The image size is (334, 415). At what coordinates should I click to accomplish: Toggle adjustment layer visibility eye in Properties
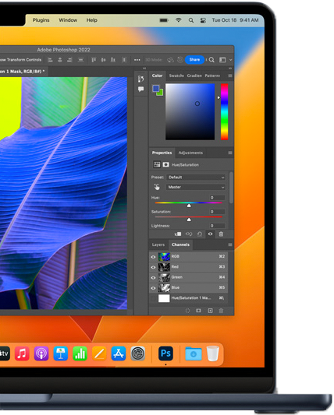[x=210, y=234]
